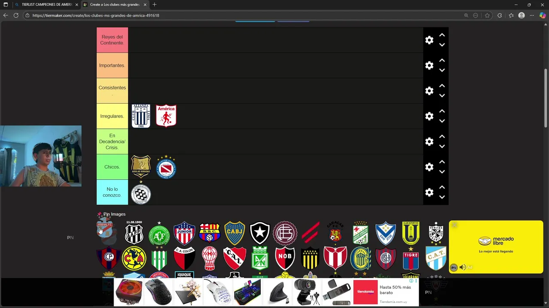The width and height of the screenshot is (549, 308).
Task: Close the Mercado Libre ad overlay
Action: 454,225
